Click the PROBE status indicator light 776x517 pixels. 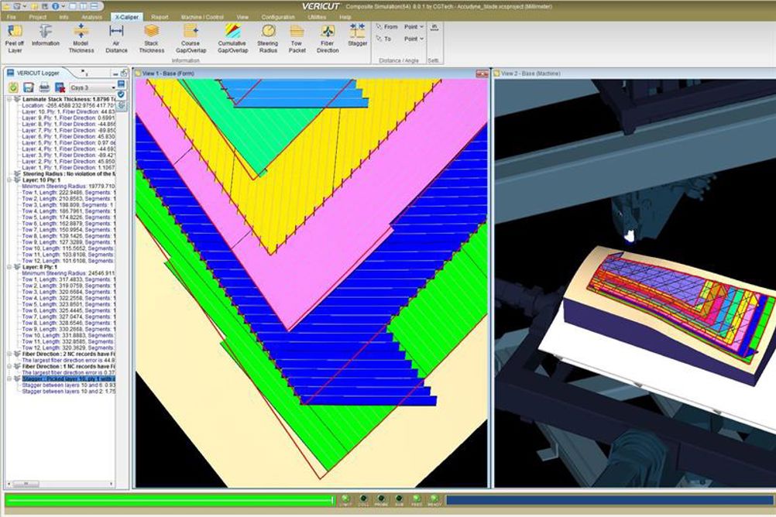click(x=381, y=500)
